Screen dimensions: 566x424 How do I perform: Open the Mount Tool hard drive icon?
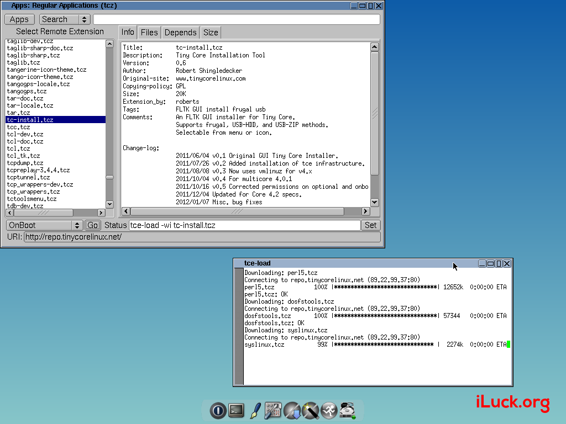click(x=348, y=410)
